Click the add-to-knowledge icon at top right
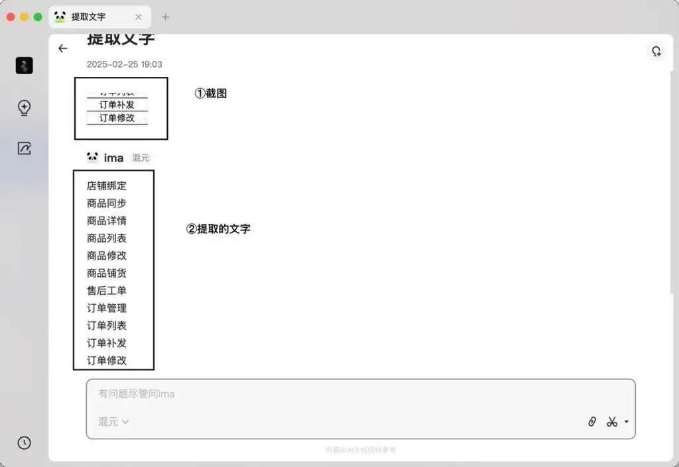Screen dimensions: 679x467 click(x=656, y=50)
